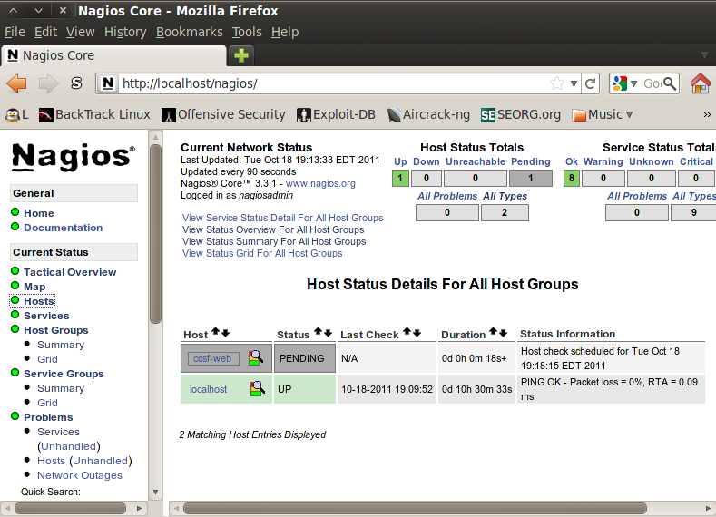Switch to the Nagios Core tab

(59, 55)
